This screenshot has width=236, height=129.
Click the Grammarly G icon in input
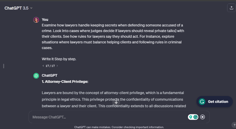(195, 117)
